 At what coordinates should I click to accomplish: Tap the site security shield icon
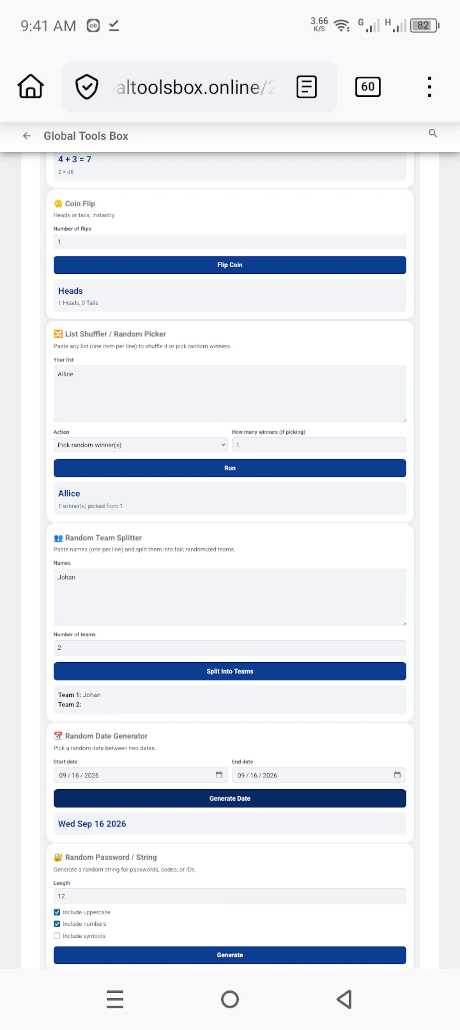87,87
